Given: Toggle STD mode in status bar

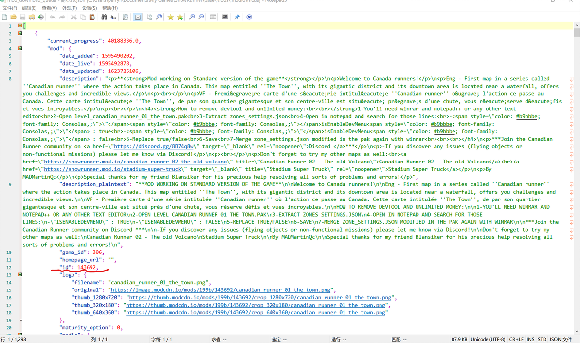Looking at the screenshot, I should pyautogui.click(x=542, y=339).
